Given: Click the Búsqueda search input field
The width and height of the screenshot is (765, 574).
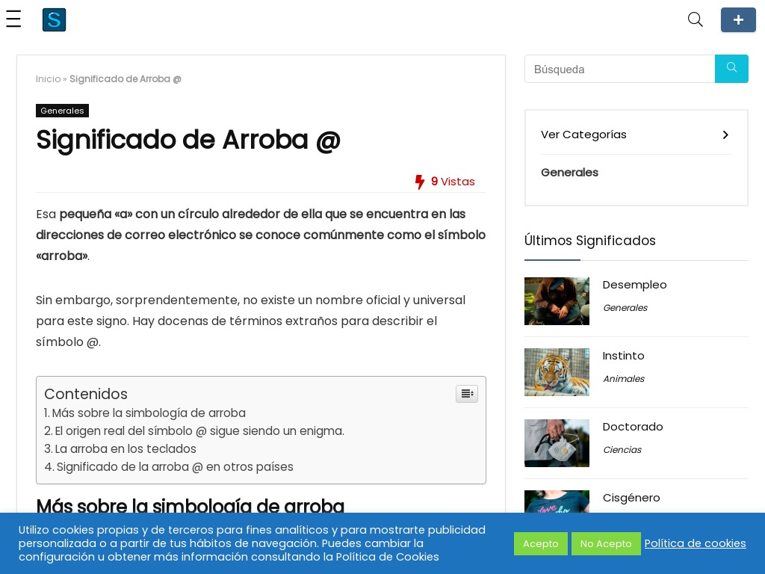Looking at the screenshot, I should pos(619,69).
